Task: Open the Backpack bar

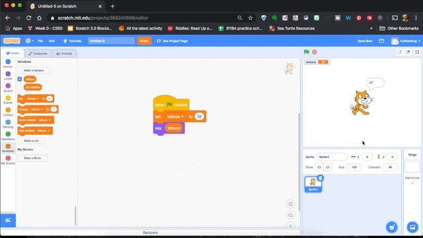Action: coord(150,232)
